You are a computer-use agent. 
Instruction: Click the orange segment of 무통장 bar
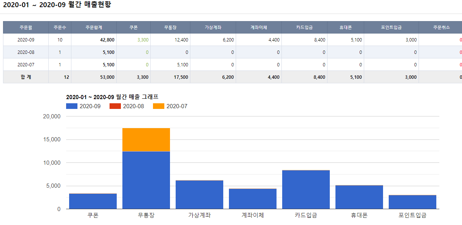tap(146, 140)
